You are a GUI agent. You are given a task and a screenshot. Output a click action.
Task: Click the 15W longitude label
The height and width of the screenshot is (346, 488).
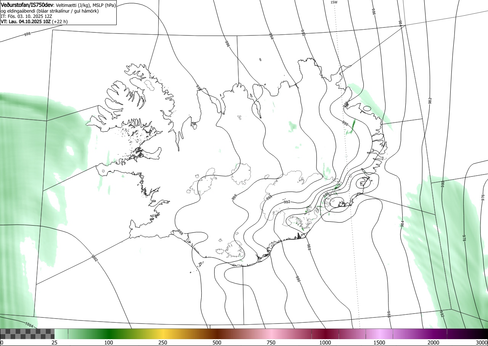point(334,2)
